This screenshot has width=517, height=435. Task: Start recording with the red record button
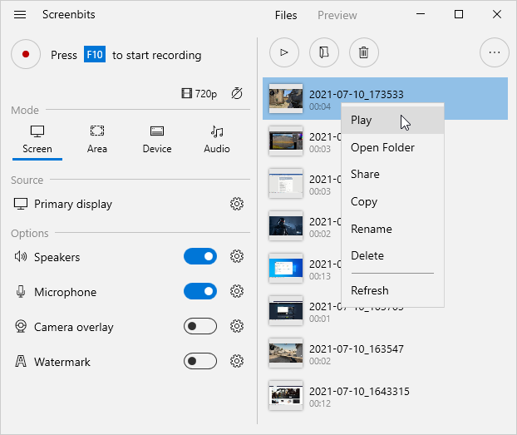point(26,54)
